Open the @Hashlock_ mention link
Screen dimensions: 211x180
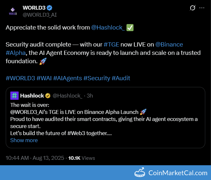(x=108, y=27)
